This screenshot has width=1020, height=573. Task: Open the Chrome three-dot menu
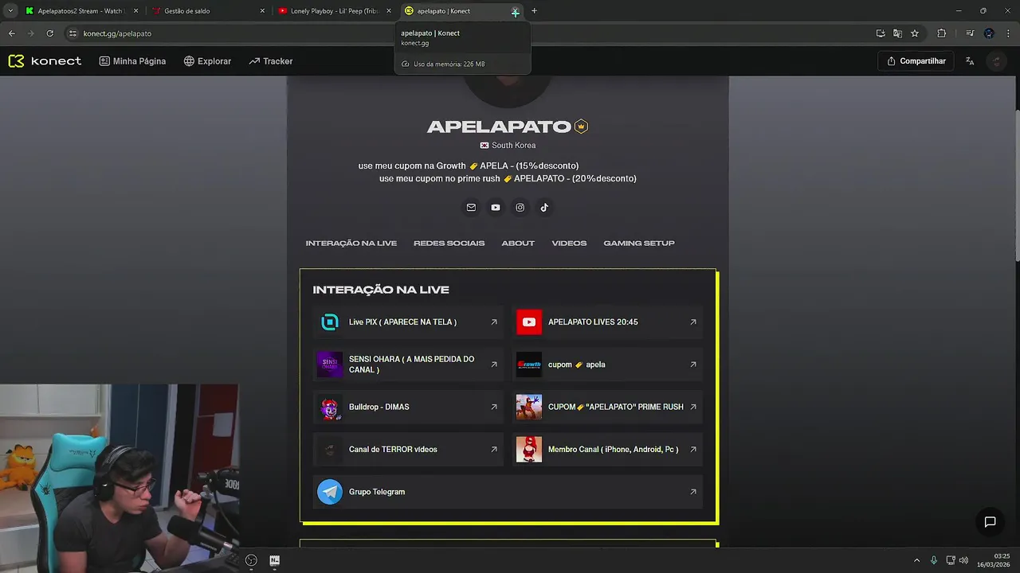[1008, 33]
